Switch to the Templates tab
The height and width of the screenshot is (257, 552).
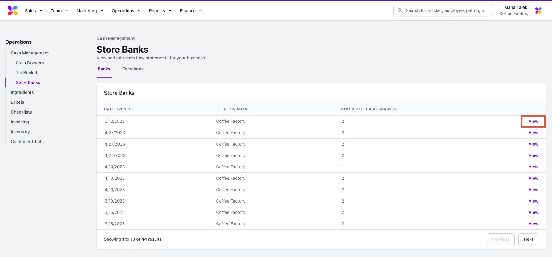(133, 69)
